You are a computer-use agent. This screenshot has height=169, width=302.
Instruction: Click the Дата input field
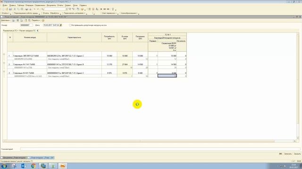tap(51, 25)
